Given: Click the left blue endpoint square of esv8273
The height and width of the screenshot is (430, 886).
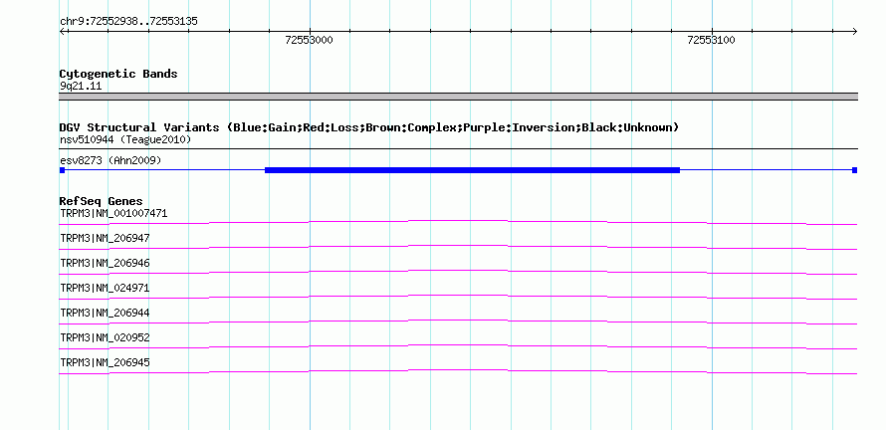Looking at the screenshot, I should [62, 170].
